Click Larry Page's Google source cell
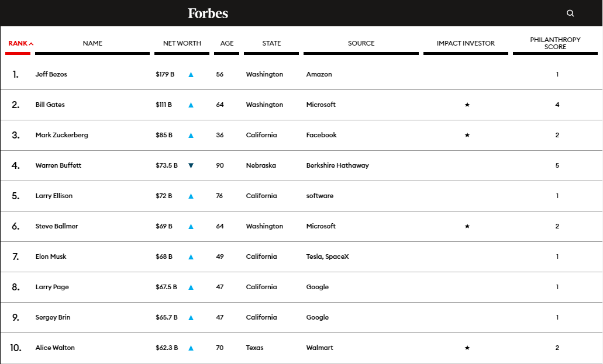The image size is (603, 364). point(317,287)
